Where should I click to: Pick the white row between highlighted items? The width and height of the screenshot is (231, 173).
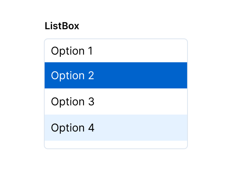115,101
